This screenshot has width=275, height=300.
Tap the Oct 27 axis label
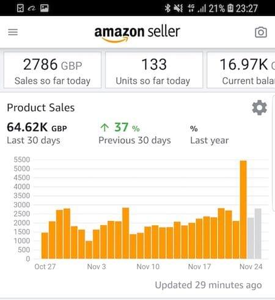click(x=45, y=266)
